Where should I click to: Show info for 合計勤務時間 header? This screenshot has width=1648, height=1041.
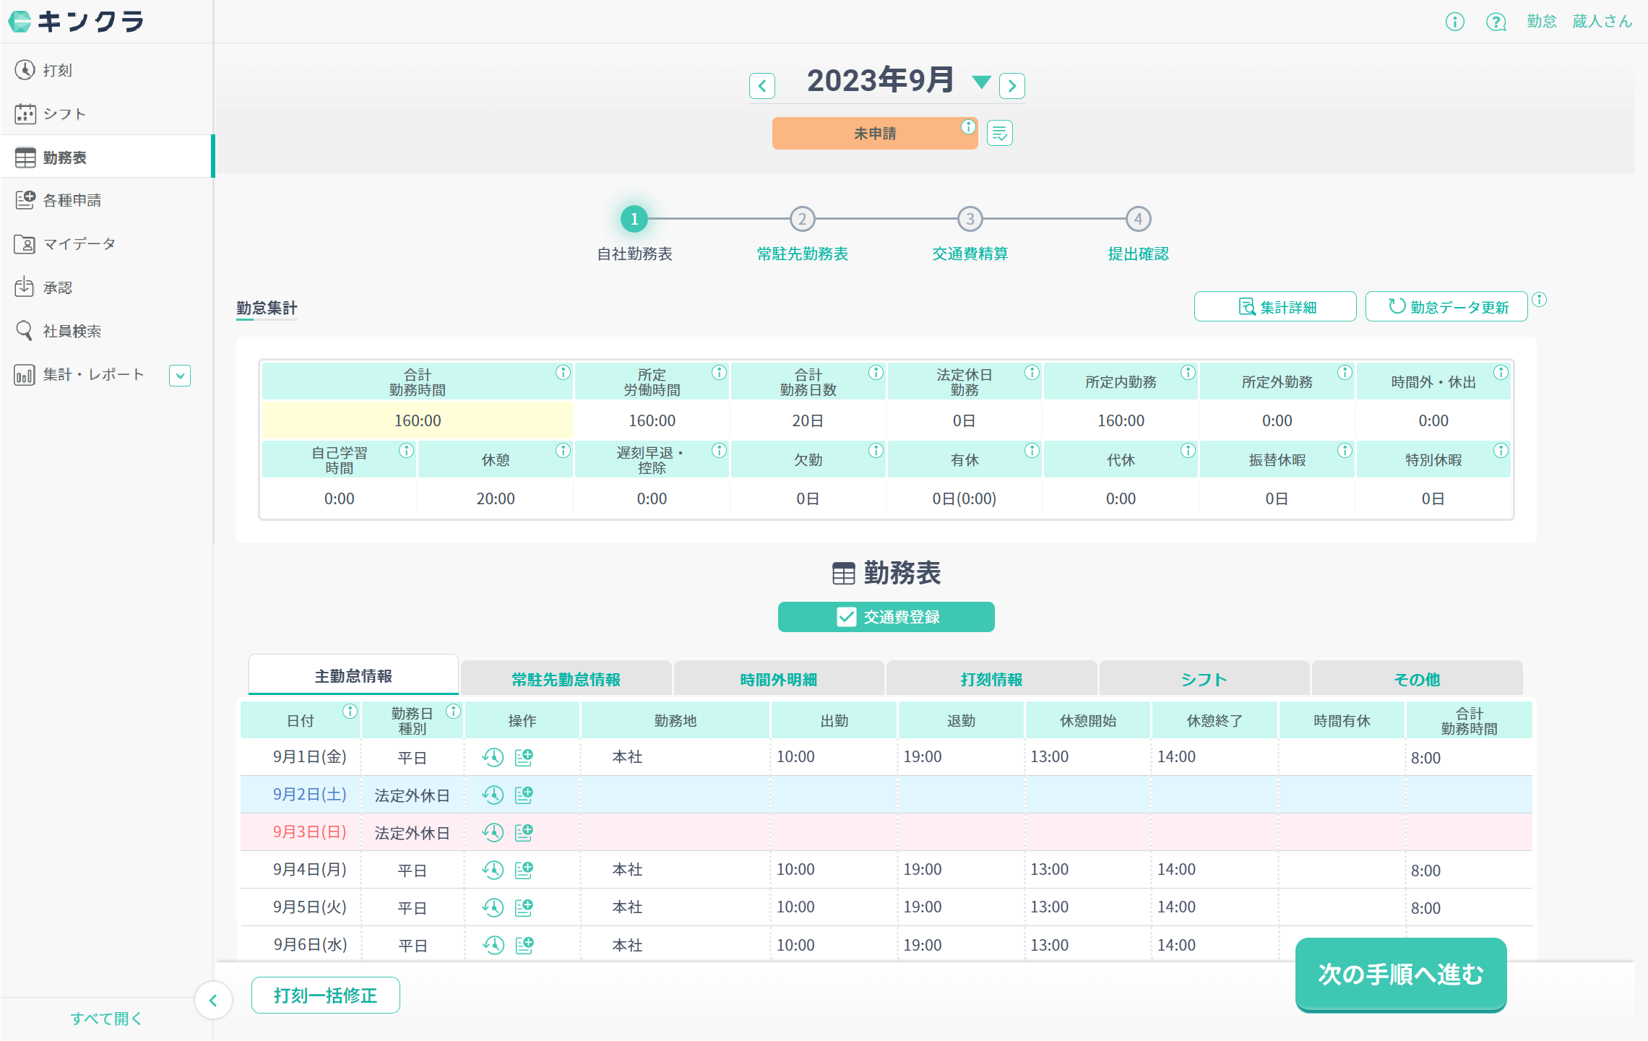pyautogui.click(x=563, y=373)
